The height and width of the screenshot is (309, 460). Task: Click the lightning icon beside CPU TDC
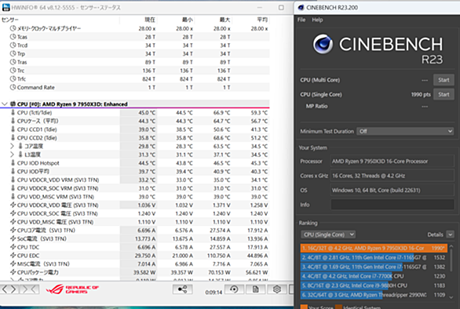pos(13,247)
